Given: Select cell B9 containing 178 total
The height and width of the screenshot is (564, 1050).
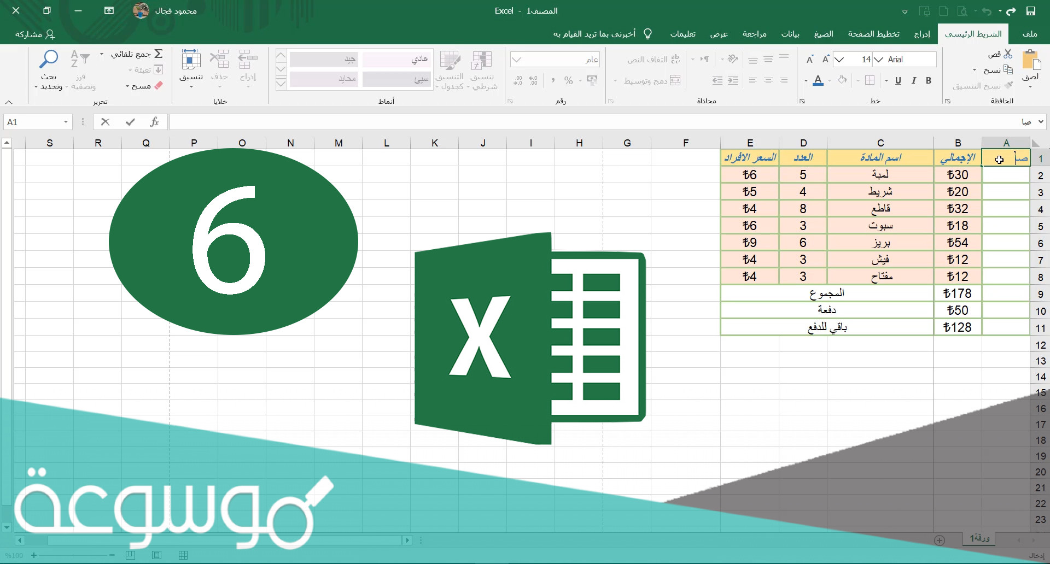Looking at the screenshot, I should 958,293.
